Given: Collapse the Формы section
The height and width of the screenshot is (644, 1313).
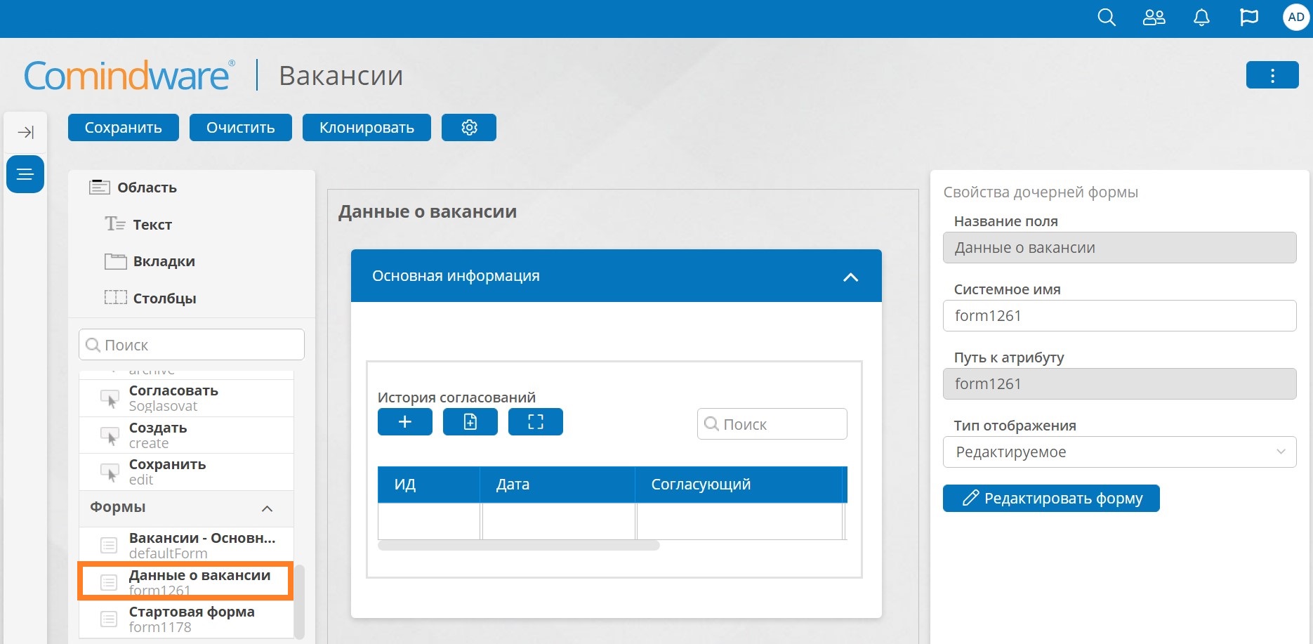Looking at the screenshot, I should pyautogui.click(x=267, y=508).
